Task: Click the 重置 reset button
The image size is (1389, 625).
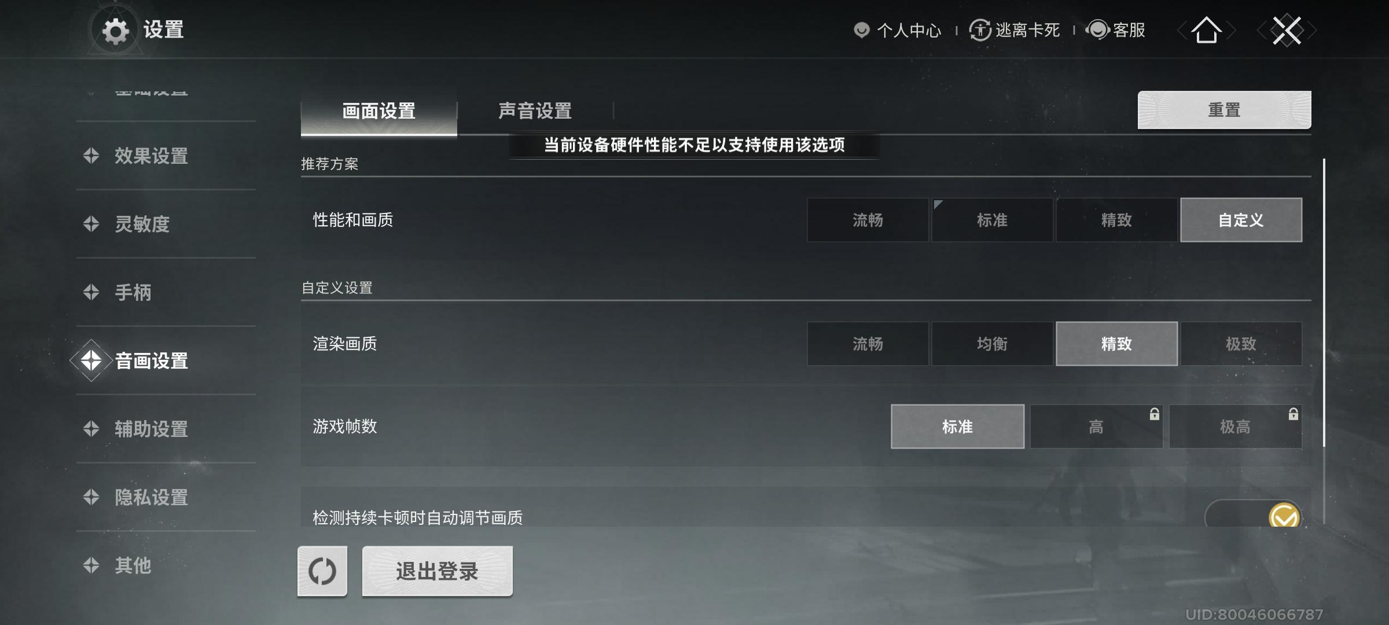Action: tap(1224, 110)
